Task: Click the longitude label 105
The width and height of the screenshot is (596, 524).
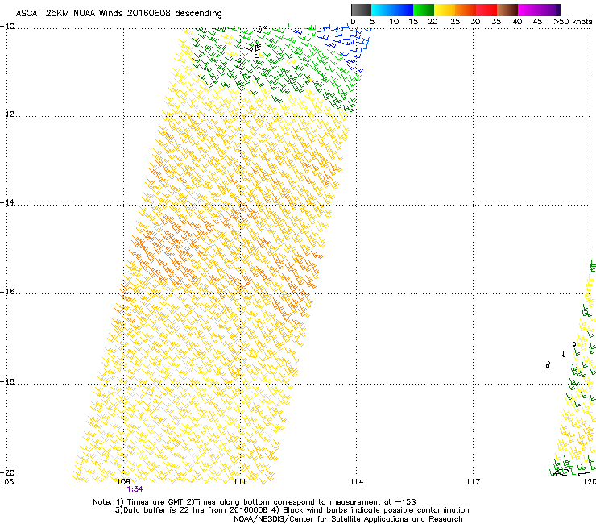Action: pos(6,482)
